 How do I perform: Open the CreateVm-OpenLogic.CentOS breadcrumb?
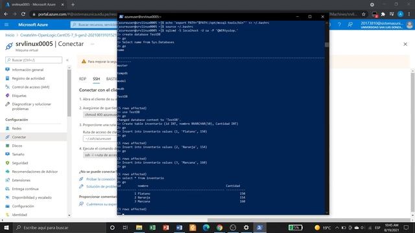(69, 35)
